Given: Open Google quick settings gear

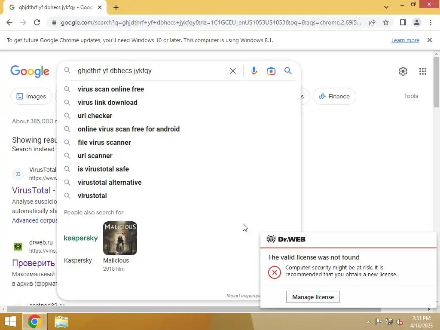Looking at the screenshot, I should (403, 71).
